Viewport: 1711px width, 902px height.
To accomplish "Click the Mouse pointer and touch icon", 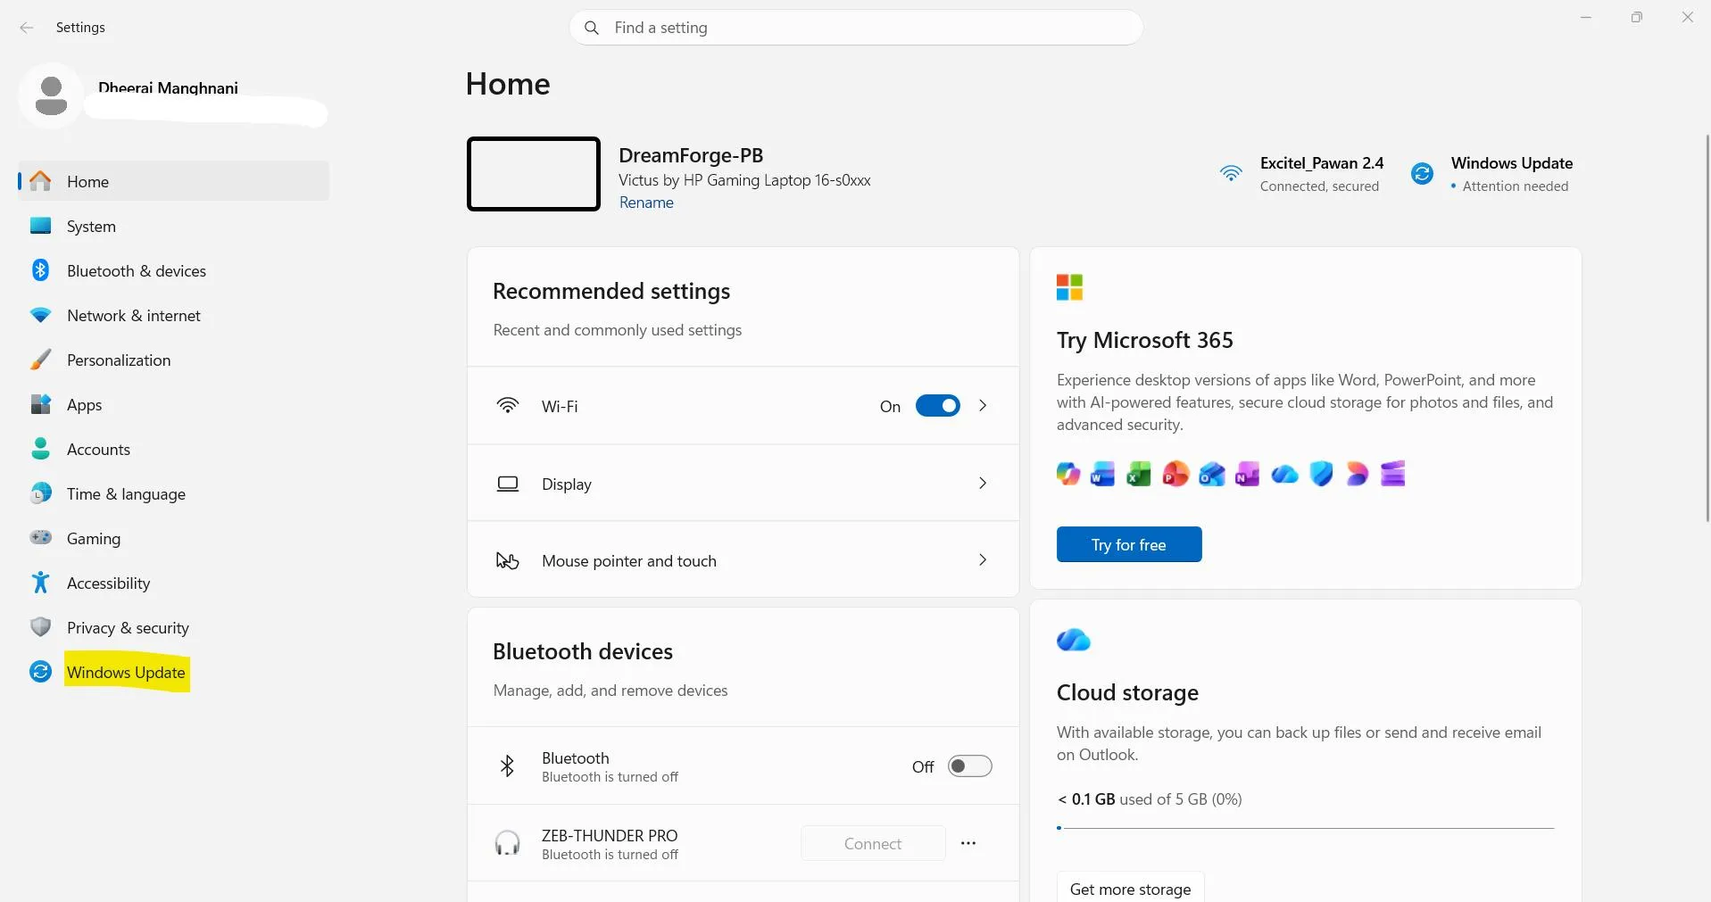I will pyautogui.click(x=508, y=560).
